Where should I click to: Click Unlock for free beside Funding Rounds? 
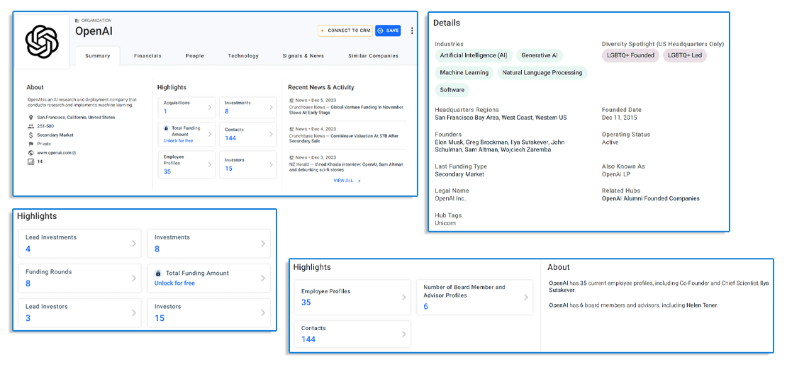(x=174, y=283)
